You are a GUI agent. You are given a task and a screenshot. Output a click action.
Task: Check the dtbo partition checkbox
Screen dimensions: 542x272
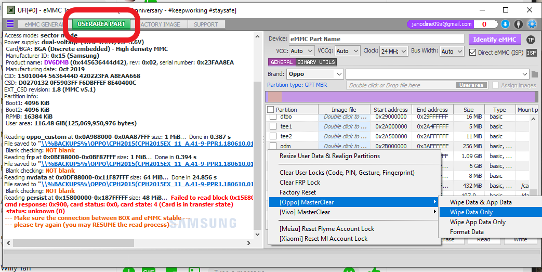tap(273, 117)
